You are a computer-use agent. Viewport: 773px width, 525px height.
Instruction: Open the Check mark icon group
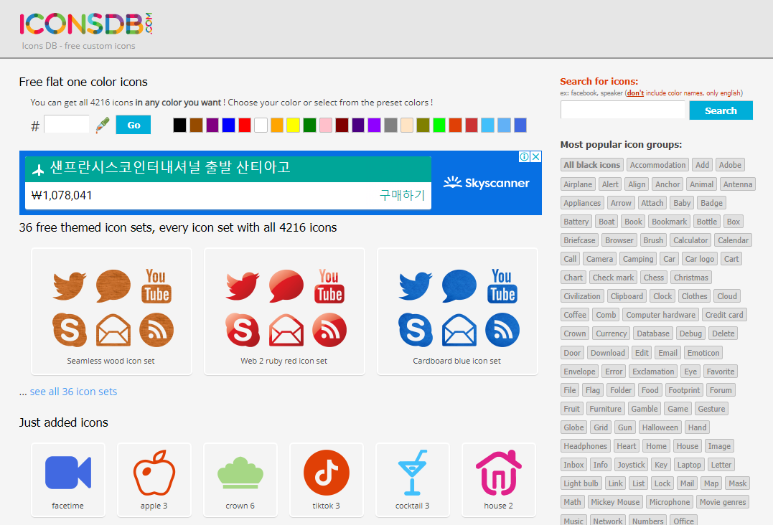point(613,278)
